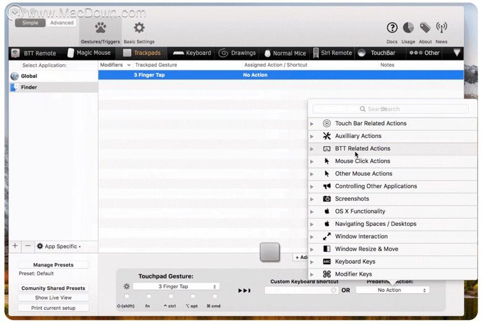Click the add application plus icon

[x=15, y=246]
